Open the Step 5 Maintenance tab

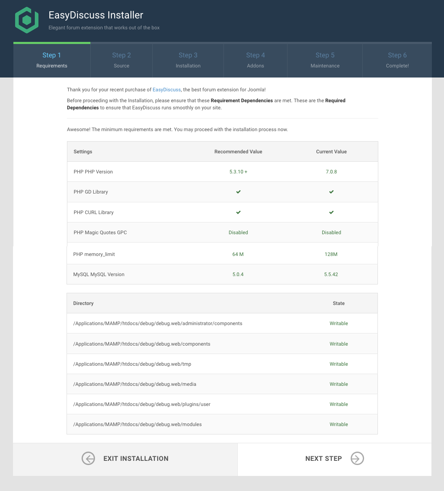click(325, 60)
